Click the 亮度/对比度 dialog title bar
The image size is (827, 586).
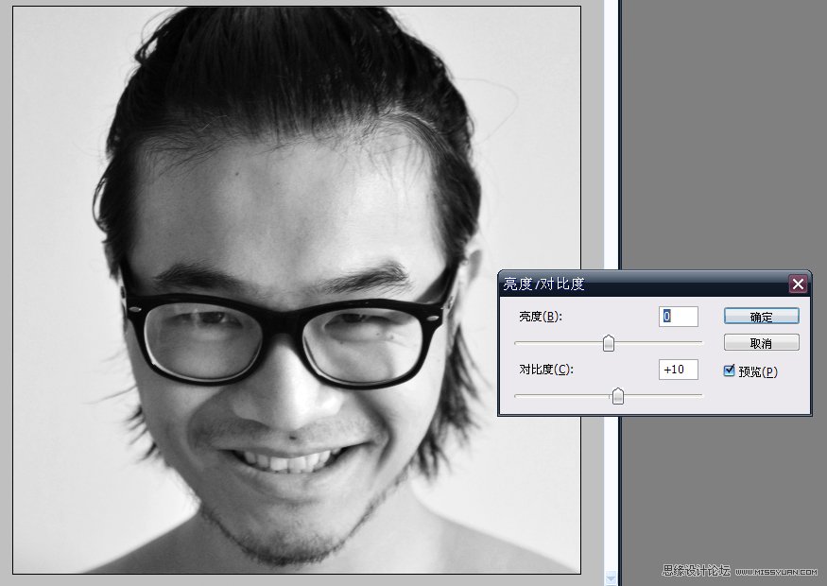tap(643, 284)
